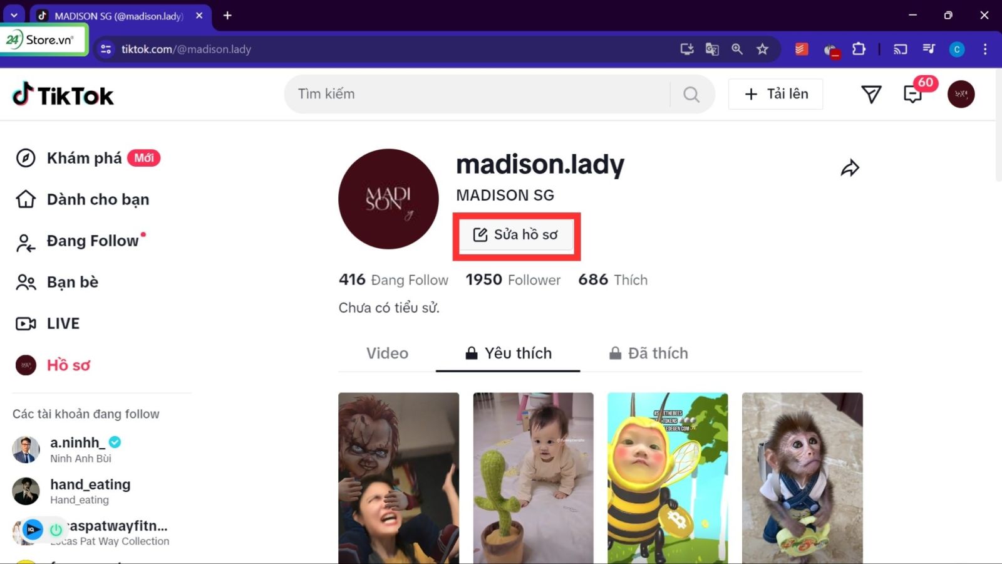This screenshot has width=1002, height=564.
Task: Close the MADISON SG tab
Action: click(x=199, y=15)
